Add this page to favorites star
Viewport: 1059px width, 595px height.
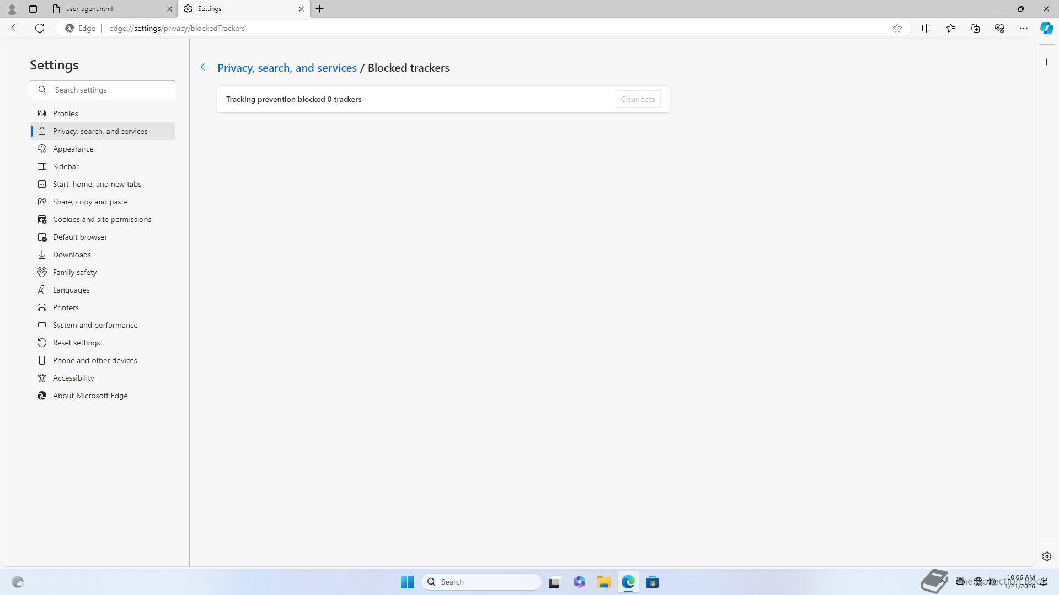pos(897,28)
